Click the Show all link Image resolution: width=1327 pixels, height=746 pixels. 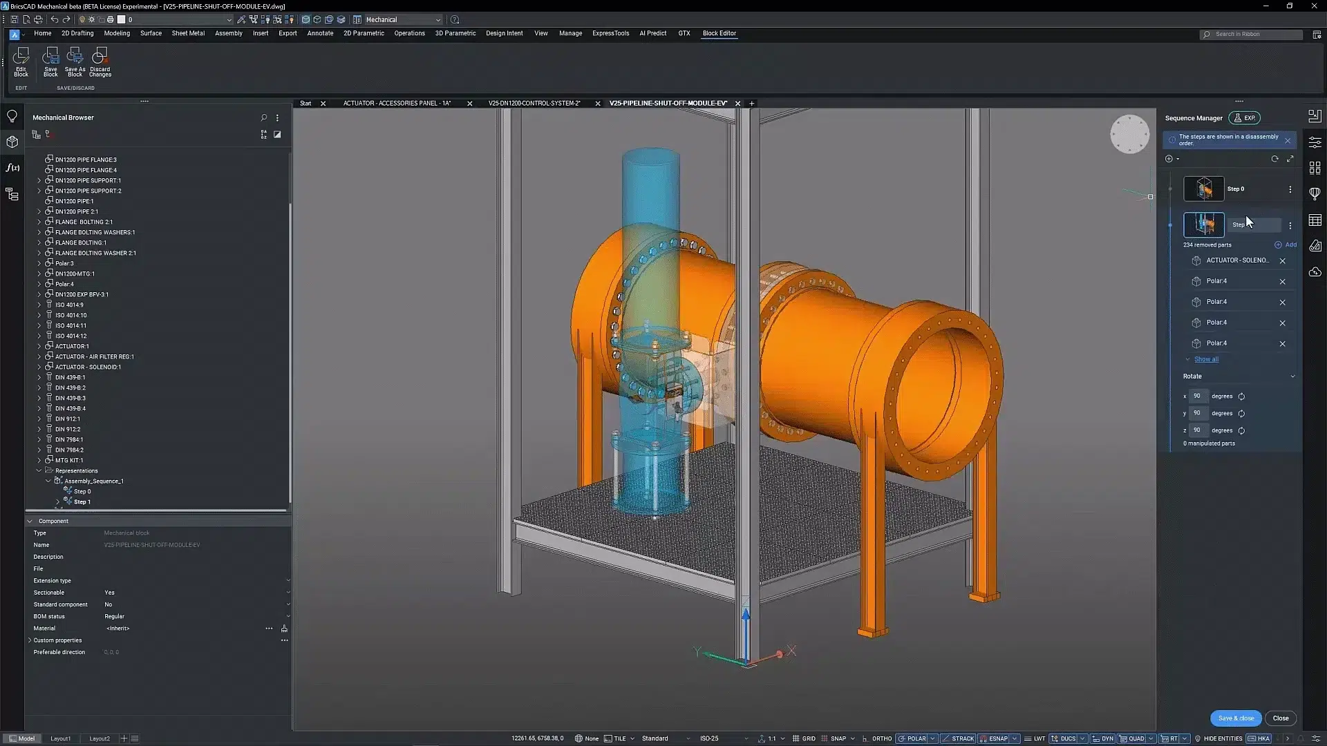point(1206,359)
